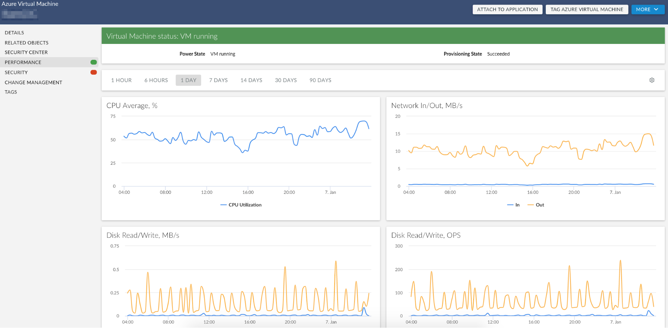668x328 pixels.
Task: Click Provisioning State value Succeeded
Action: tap(498, 54)
